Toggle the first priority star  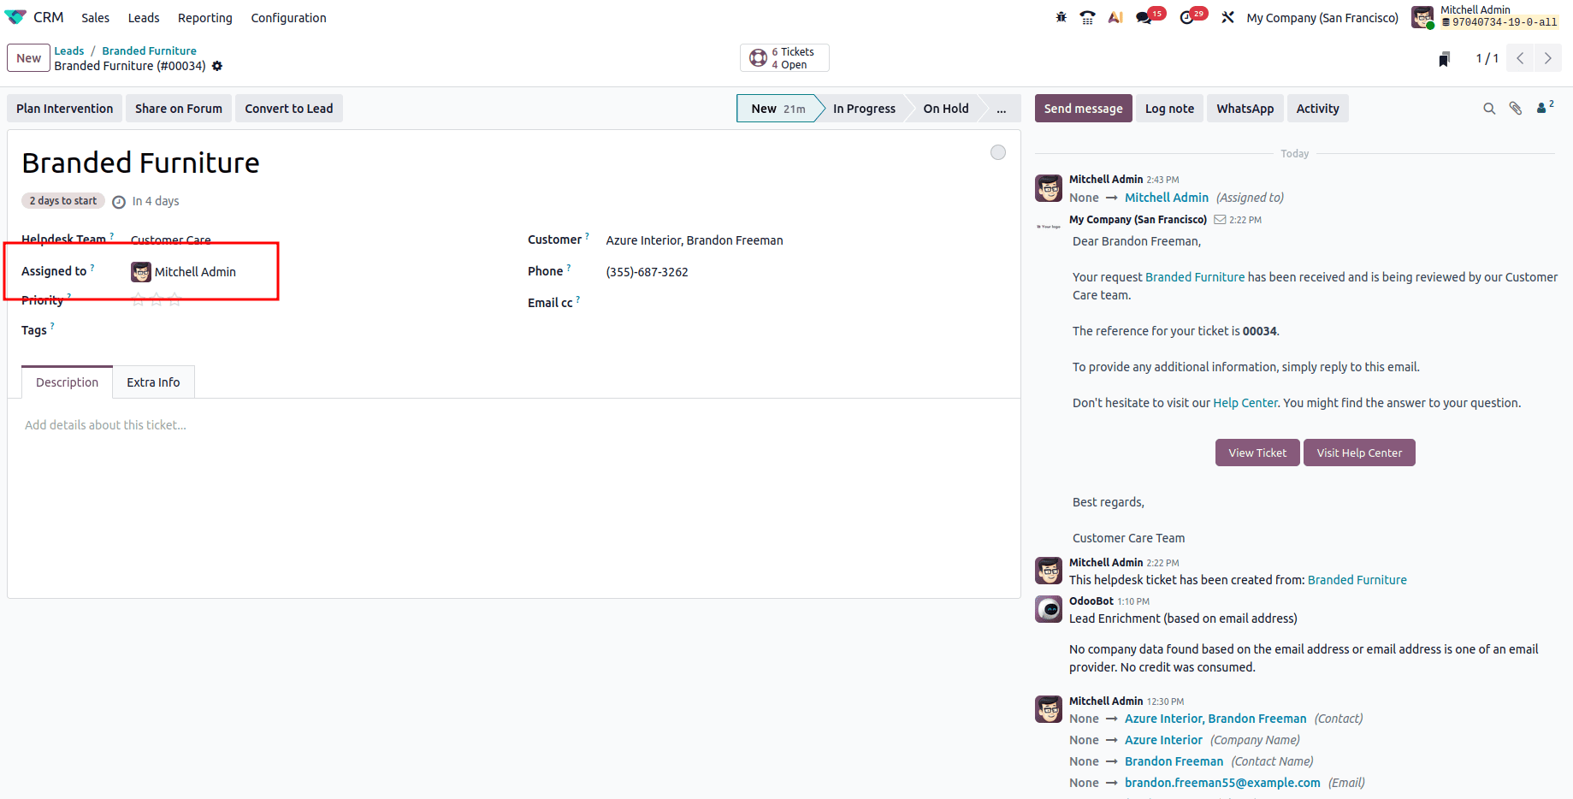(x=138, y=300)
